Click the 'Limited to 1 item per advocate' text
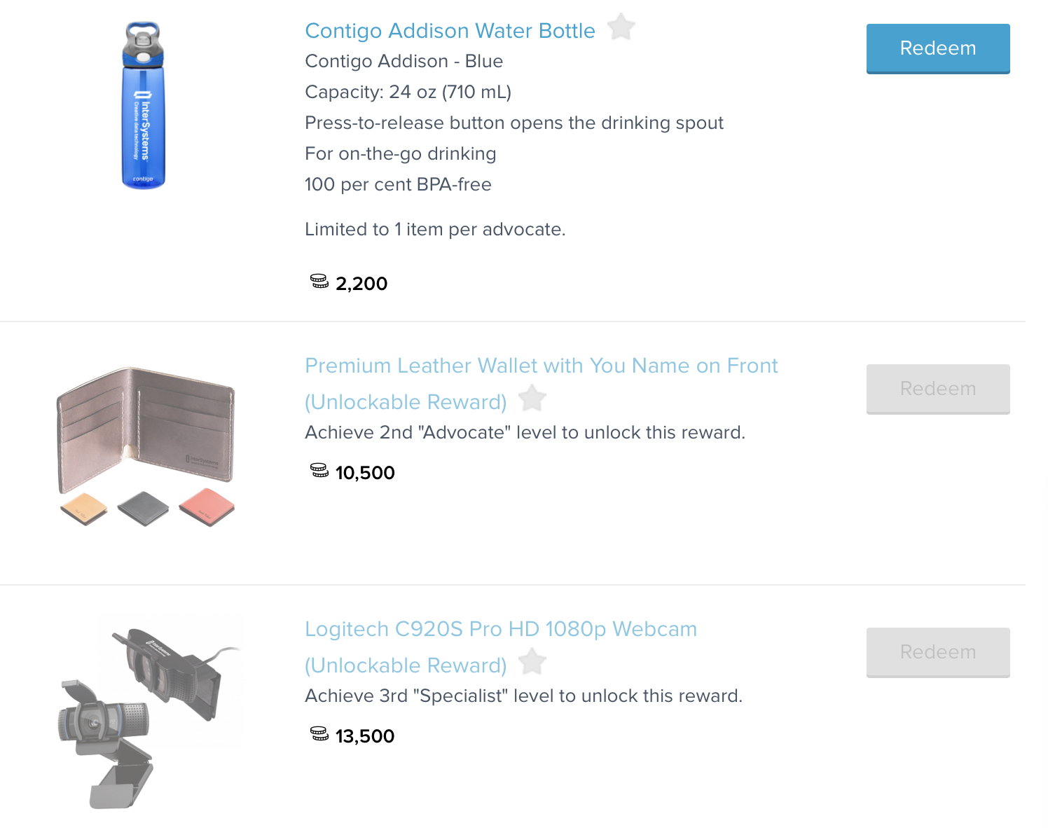This screenshot has width=1048, height=828. tap(434, 230)
